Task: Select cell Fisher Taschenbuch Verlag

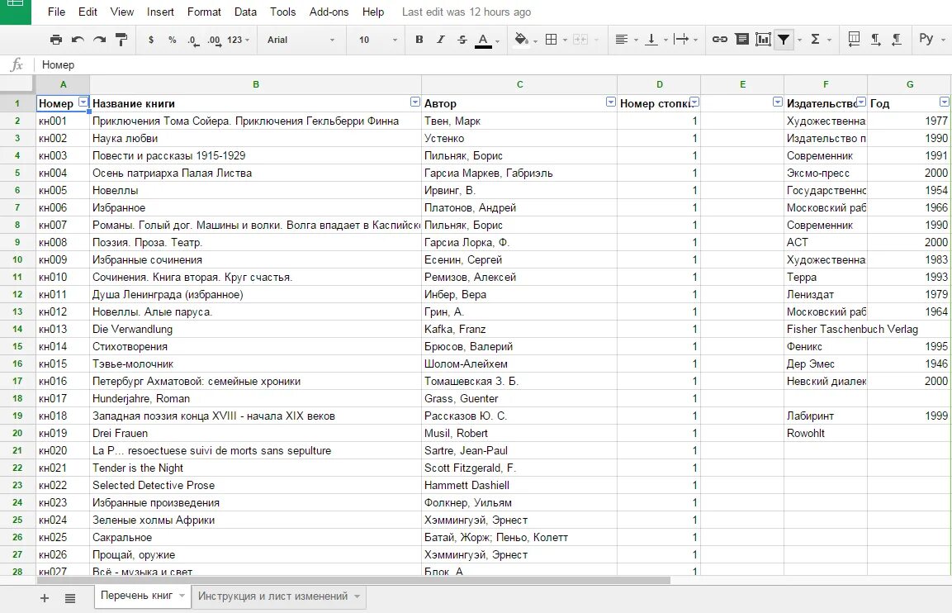Action: 826,330
